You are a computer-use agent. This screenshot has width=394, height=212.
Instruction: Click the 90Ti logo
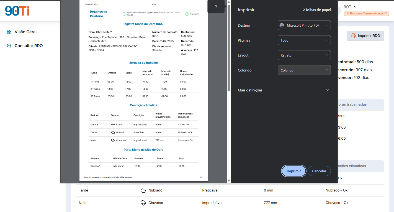[x=17, y=11]
